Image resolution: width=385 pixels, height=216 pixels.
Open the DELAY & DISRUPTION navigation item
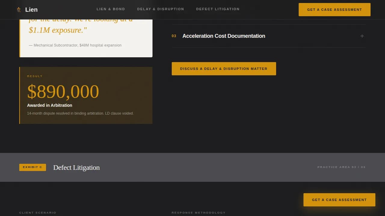[161, 9]
